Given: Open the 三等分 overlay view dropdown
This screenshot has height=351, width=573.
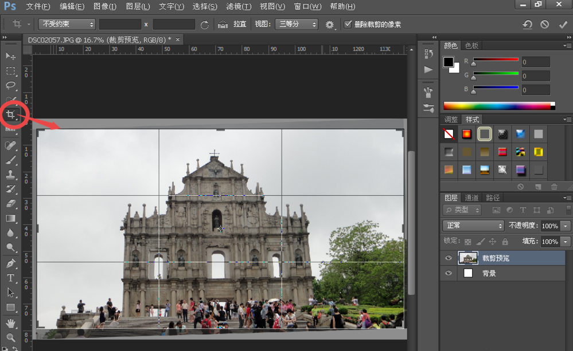Looking at the screenshot, I should coord(296,25).
